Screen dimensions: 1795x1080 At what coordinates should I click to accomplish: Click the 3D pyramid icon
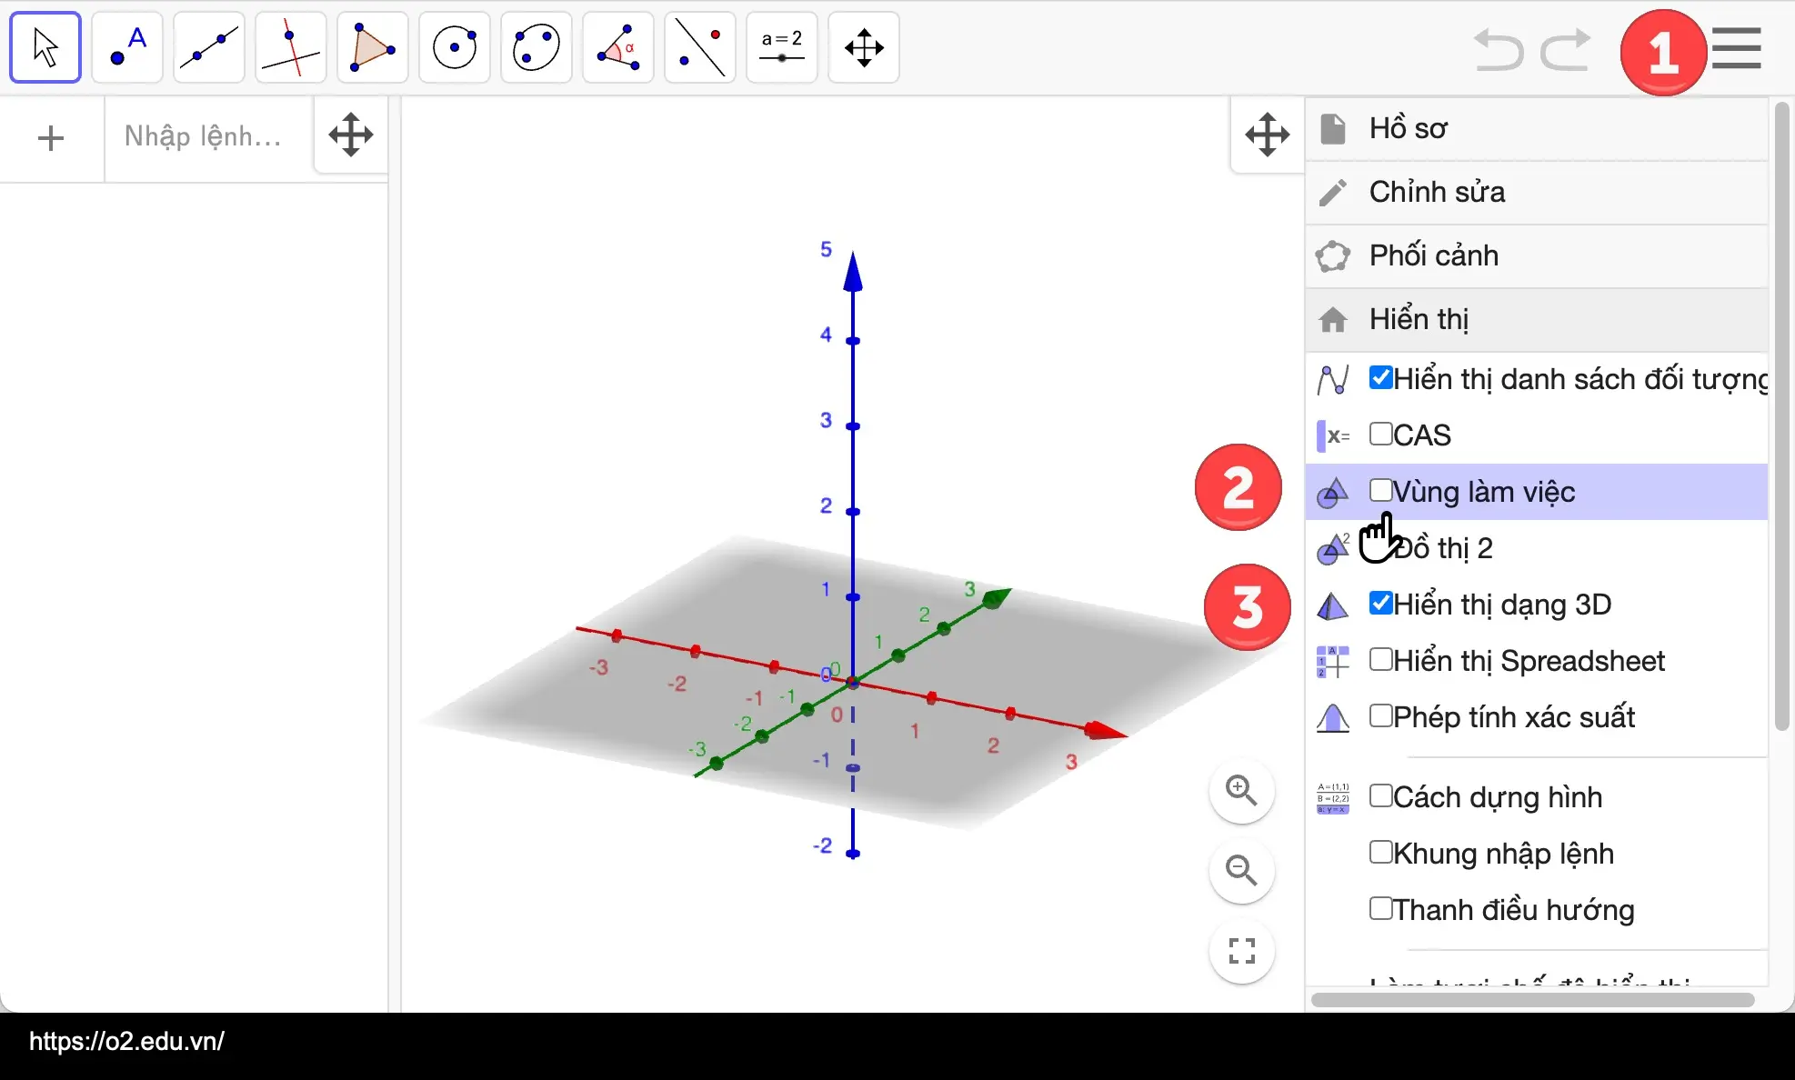pos(1333,605)
